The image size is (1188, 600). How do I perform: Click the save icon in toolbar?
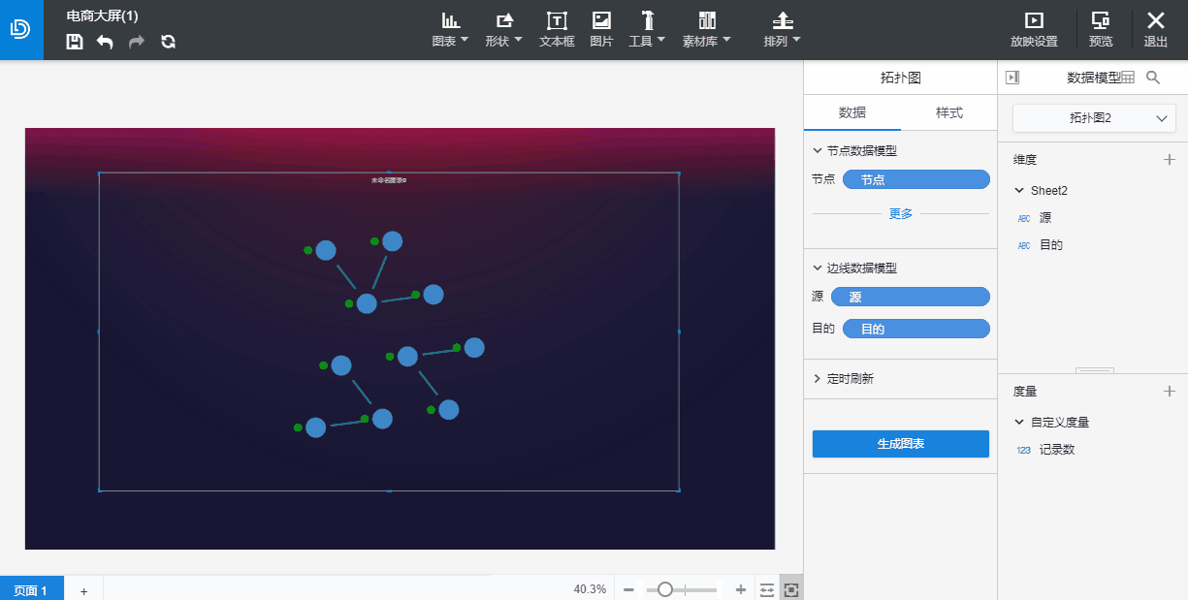pos(75,42)
